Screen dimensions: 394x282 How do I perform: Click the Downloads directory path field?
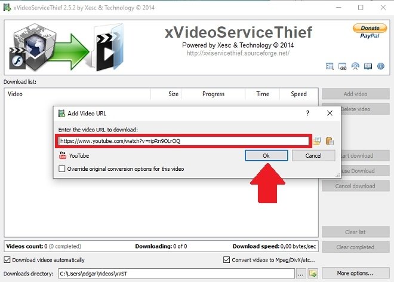point(176,274)
